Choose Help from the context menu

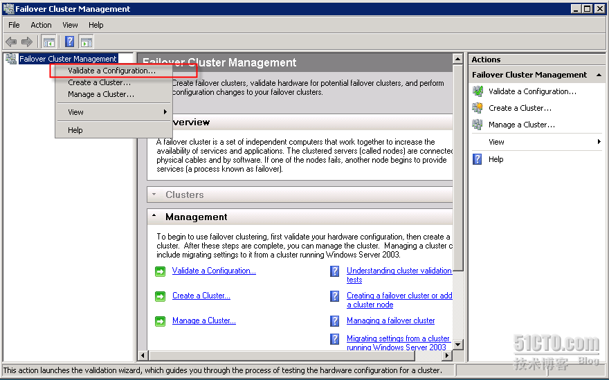click(113, 130)
